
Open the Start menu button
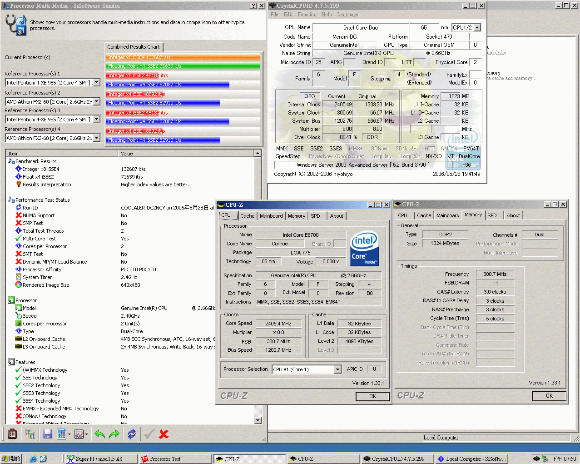[x=11, y=459]
